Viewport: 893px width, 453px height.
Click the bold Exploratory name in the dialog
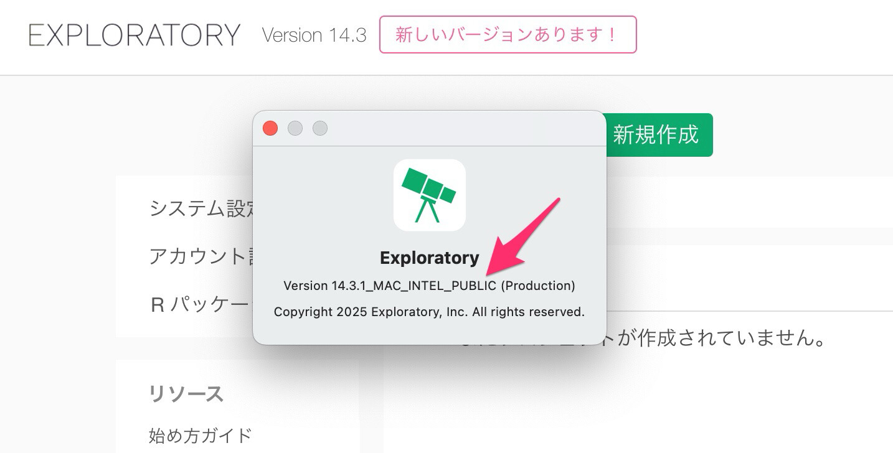click(430, 258)
